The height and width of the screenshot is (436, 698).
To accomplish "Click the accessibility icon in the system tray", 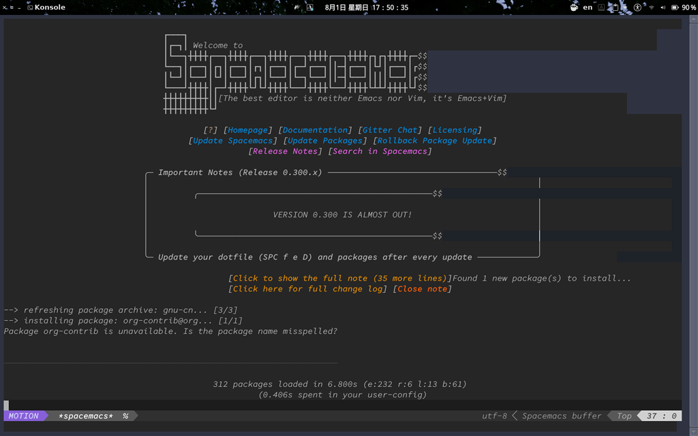I will (637, 7).
